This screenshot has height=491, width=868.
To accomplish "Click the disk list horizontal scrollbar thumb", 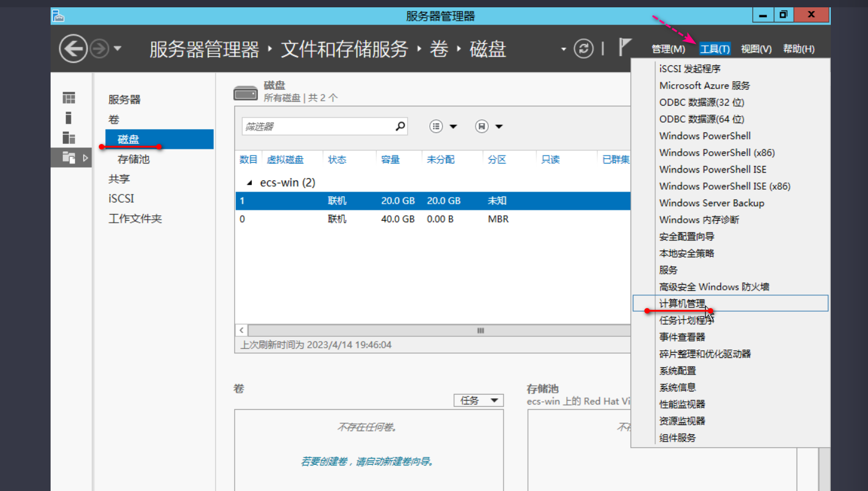I will 480,330.
